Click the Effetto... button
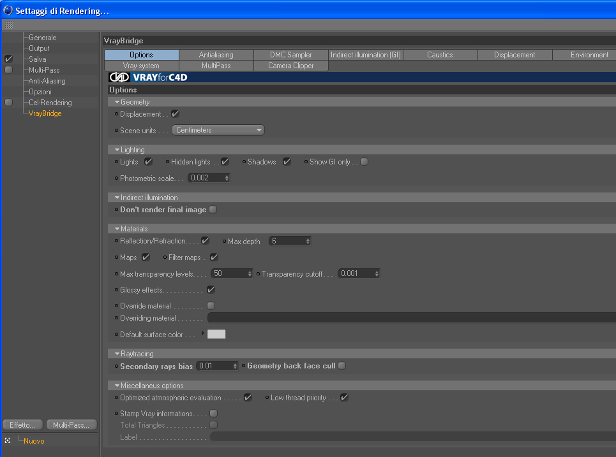Screen dimensions: 616x457 [22, 425]
